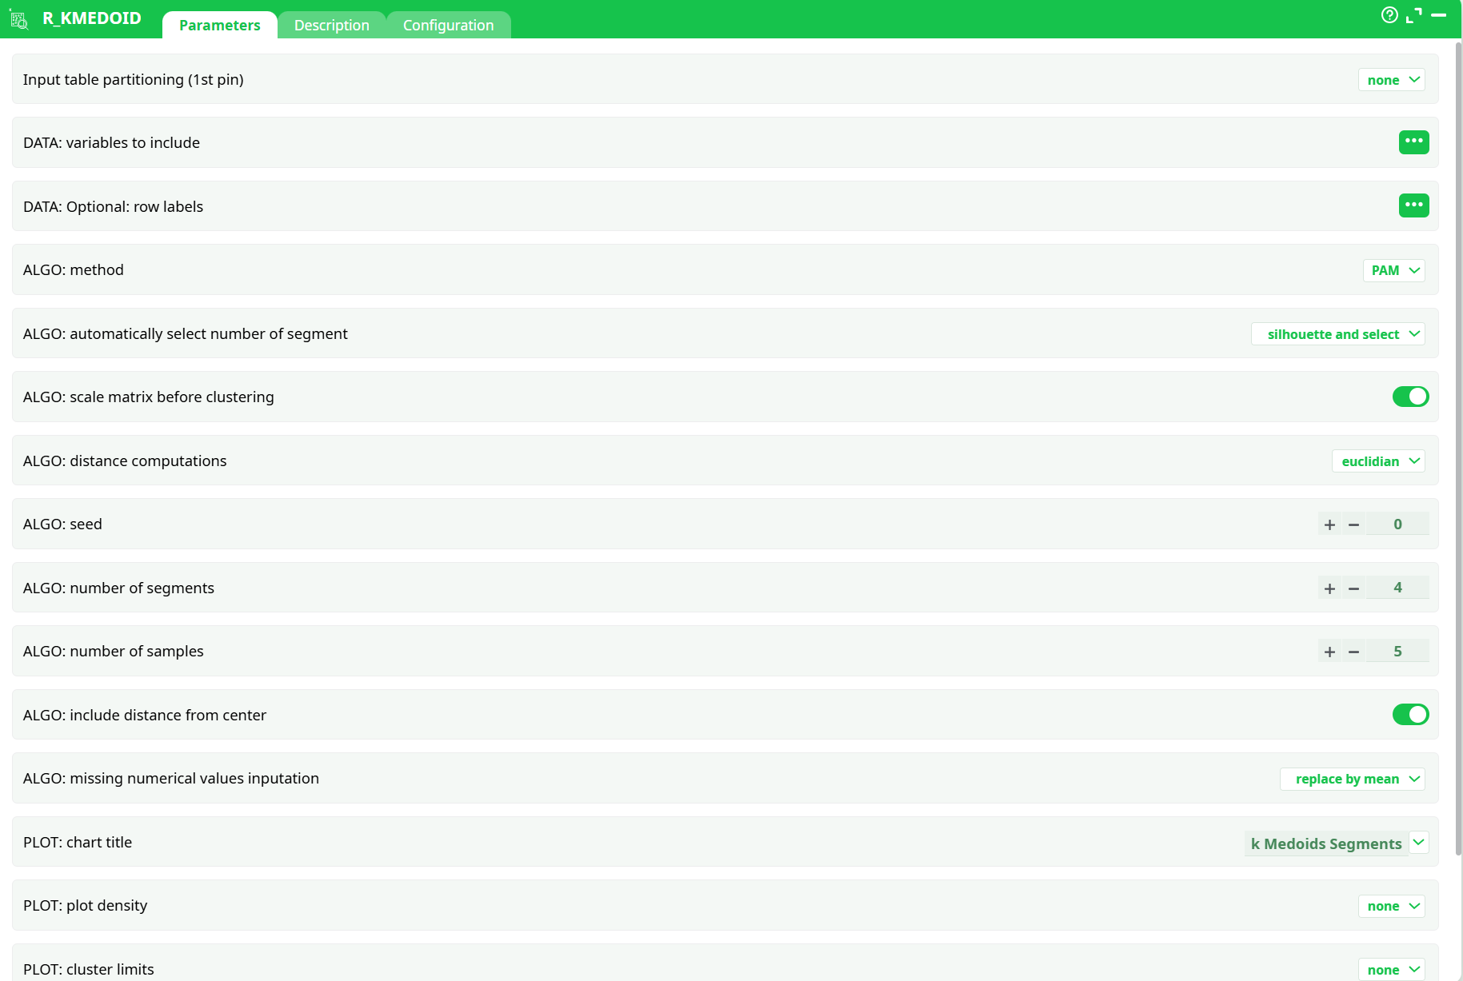Click the seed value field showing 0

(x=1397, y=524)
